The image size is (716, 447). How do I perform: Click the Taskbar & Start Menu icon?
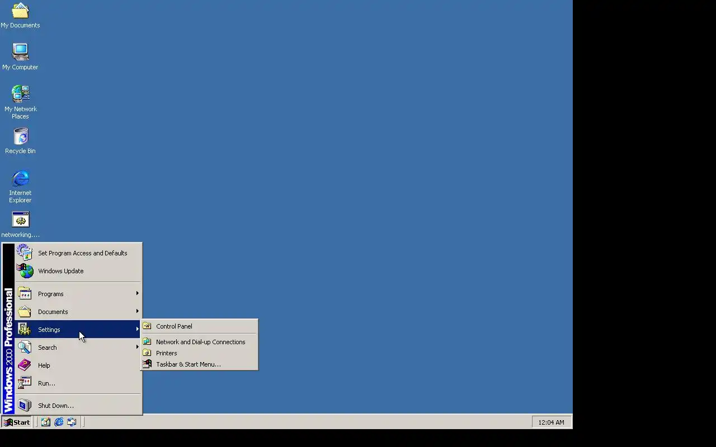coord(147,364)
